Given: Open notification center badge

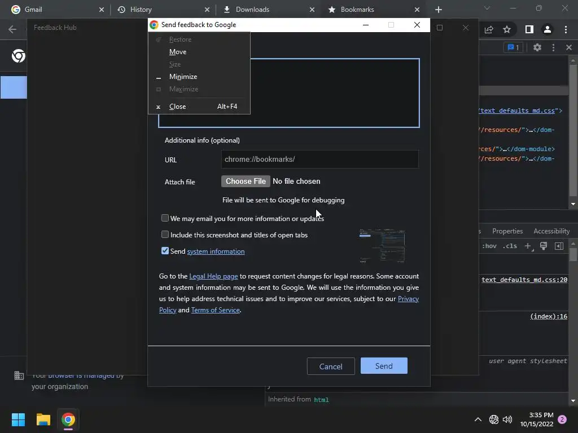Looking at the screenshot, I should click(562, 419).
